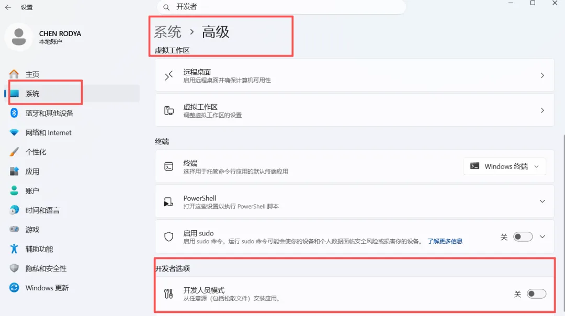Viewport: 565px width, 316px height.
Task: Click the 高级 breadcrumb title
Action: (216, 32)
